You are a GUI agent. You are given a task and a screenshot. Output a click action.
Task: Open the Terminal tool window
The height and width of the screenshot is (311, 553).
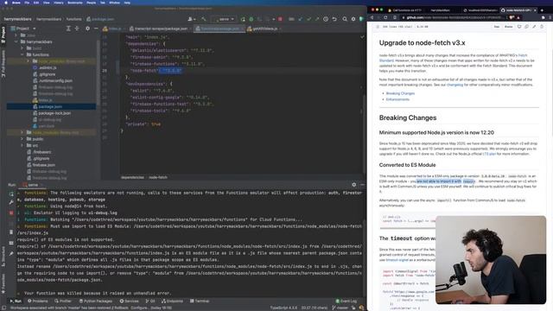pos(200,301)
